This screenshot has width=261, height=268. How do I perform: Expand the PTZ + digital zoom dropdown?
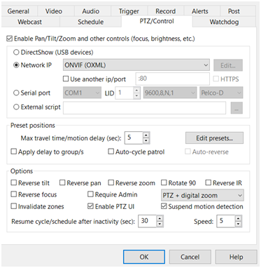point(202,195)
